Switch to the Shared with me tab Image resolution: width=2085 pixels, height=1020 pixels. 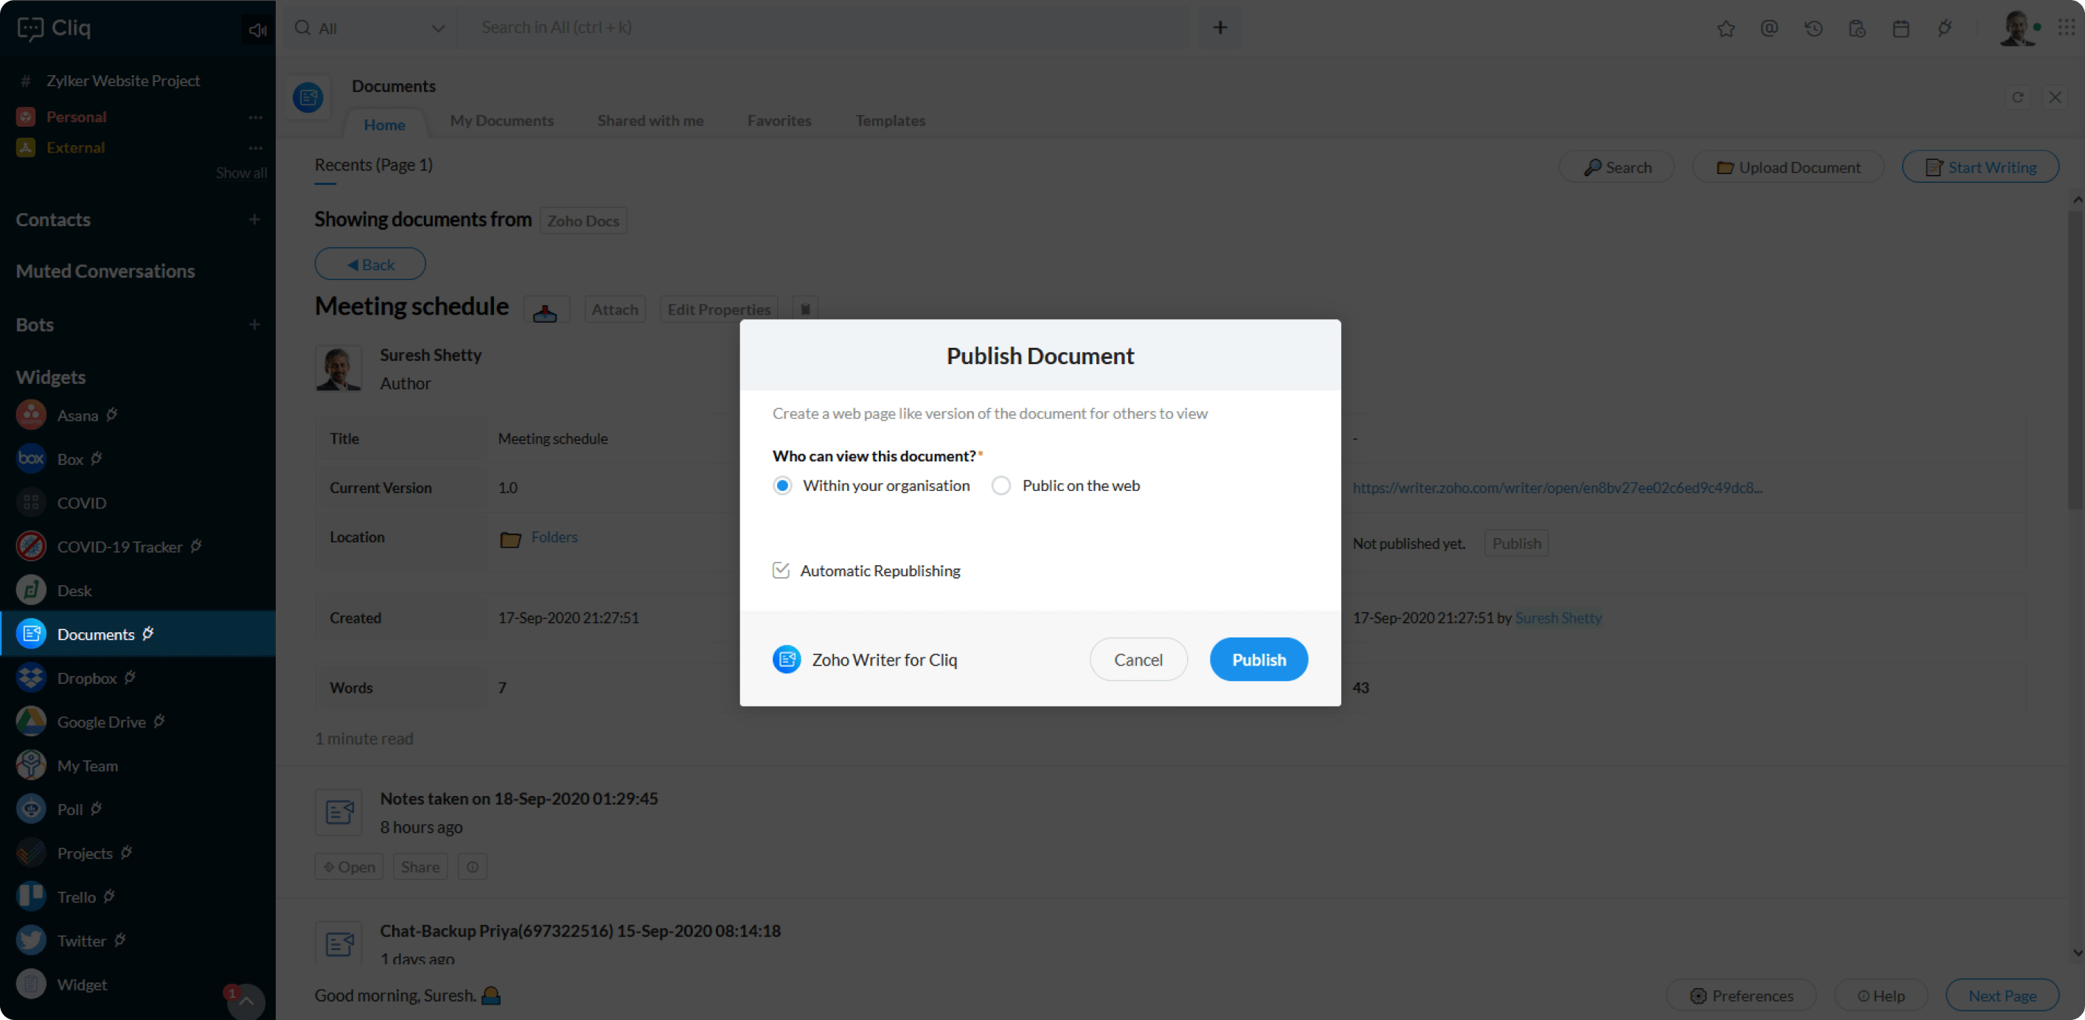[650, 121]
